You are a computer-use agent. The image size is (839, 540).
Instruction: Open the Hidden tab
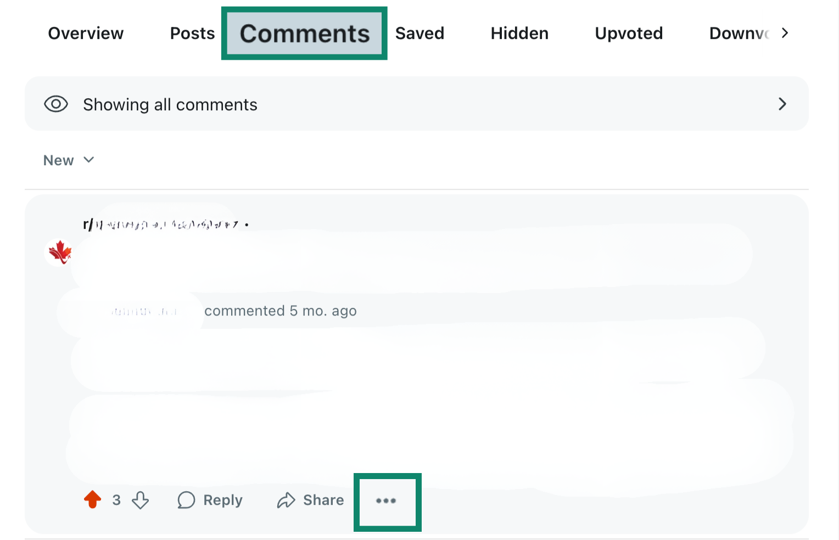point(519,33)
